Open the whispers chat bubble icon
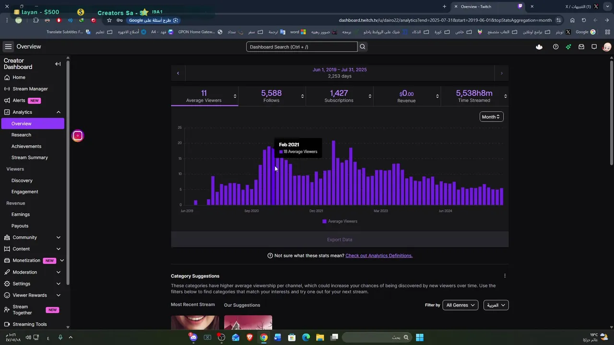 pos(594,47)
